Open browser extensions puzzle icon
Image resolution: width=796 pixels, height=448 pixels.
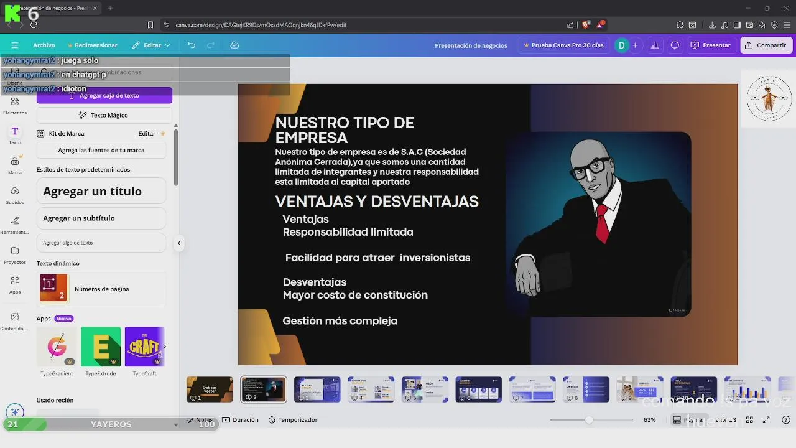[680, 25]
